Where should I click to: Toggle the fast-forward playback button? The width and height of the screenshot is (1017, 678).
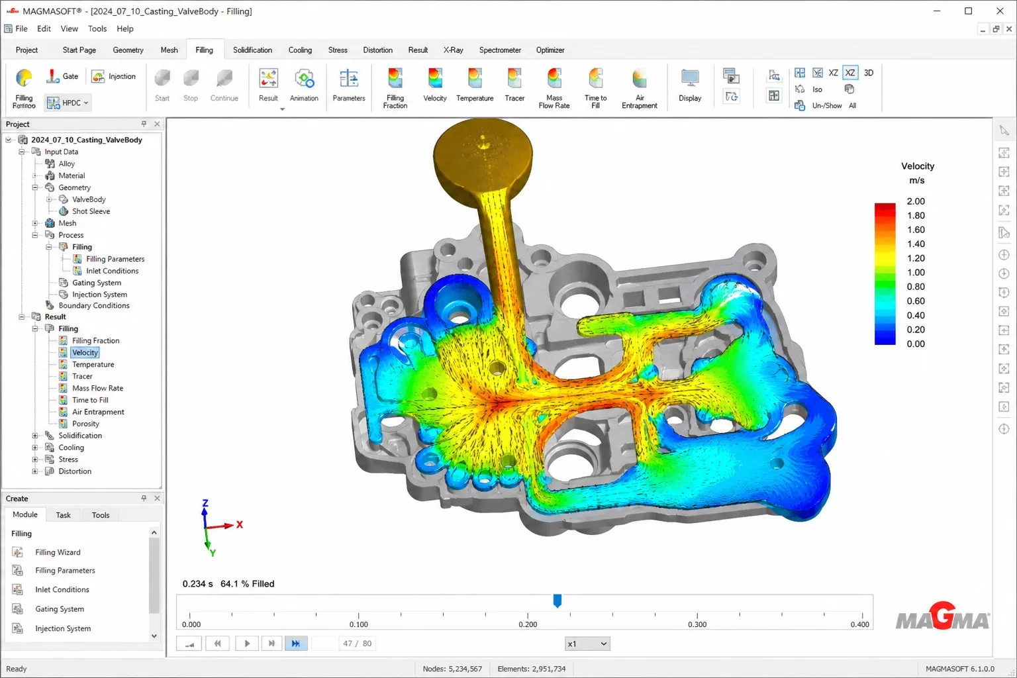point(296,644)
